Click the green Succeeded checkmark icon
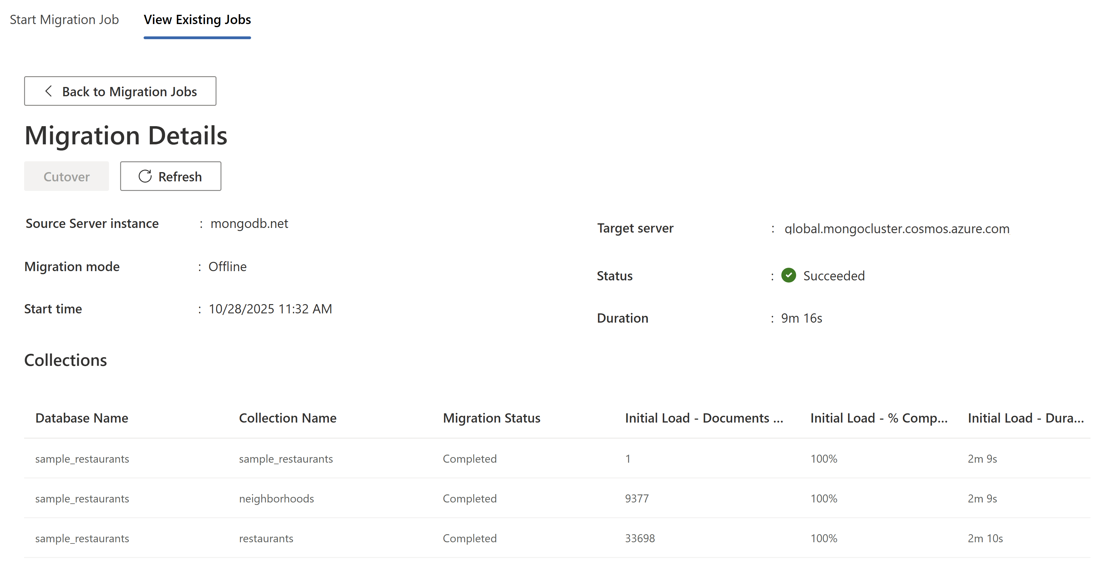This screenshot has width=1109, height=570. click(788, 275)
